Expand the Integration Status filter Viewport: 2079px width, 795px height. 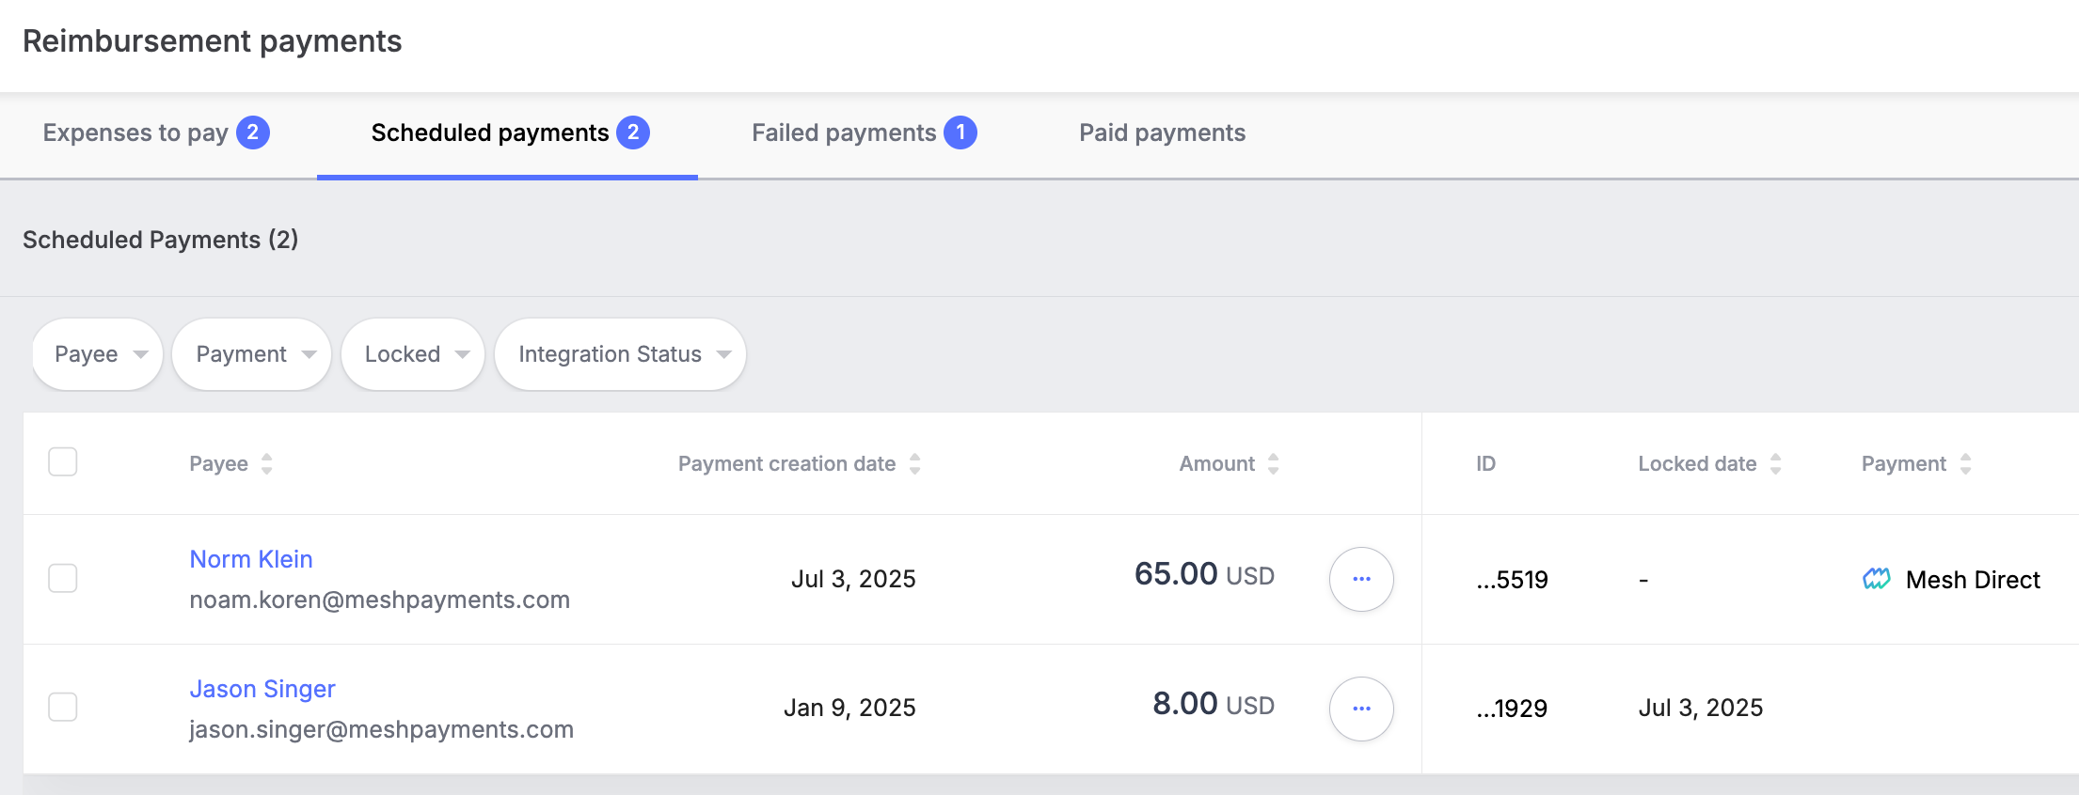[x=621, y=354]
